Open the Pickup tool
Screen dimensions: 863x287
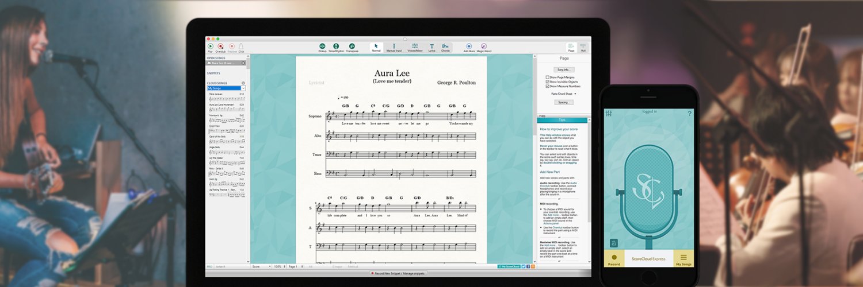tap(322, 47)
